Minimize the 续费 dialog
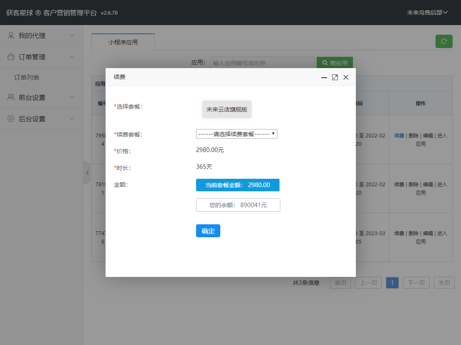The width and height of the screenshot is (461, 345). coord(324,77)
